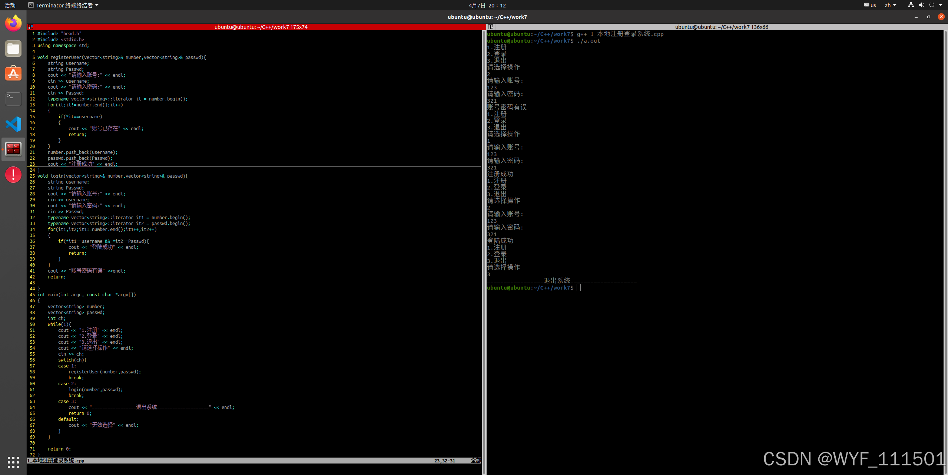Click right pane terminal group icon
The width and height of the screenshot is (948, 475).
click(x=490, y=27)
